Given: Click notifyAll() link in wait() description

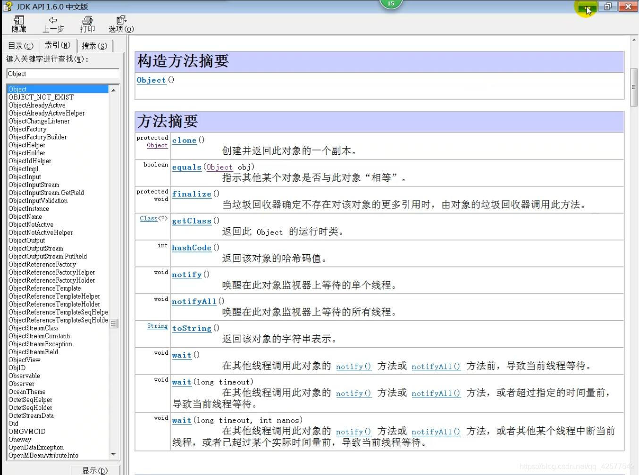Looking at the screenshot, I should point(436,367).
